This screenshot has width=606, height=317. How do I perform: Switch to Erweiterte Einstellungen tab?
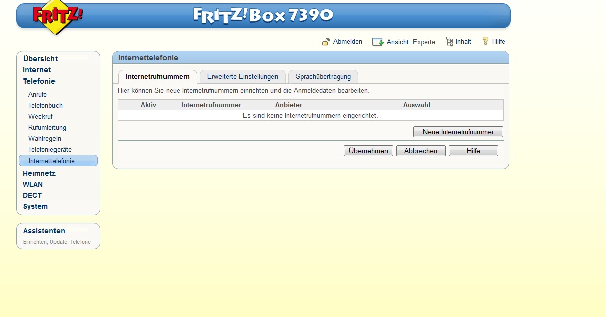[243, 77]
